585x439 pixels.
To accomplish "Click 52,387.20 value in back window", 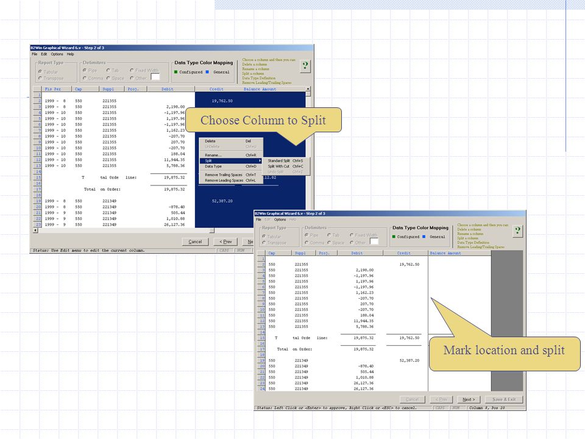I will [222, 201].
